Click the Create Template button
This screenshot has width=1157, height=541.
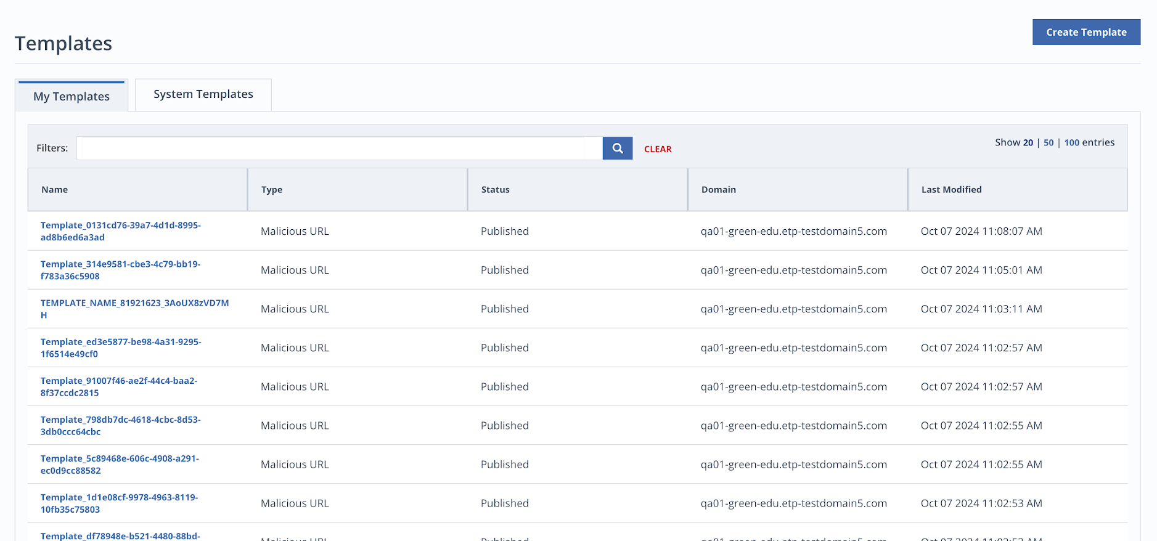(x=1086, y=32)
